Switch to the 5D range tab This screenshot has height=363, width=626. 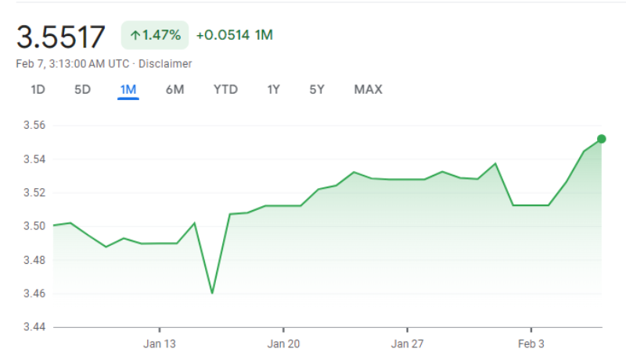(82, 90)
